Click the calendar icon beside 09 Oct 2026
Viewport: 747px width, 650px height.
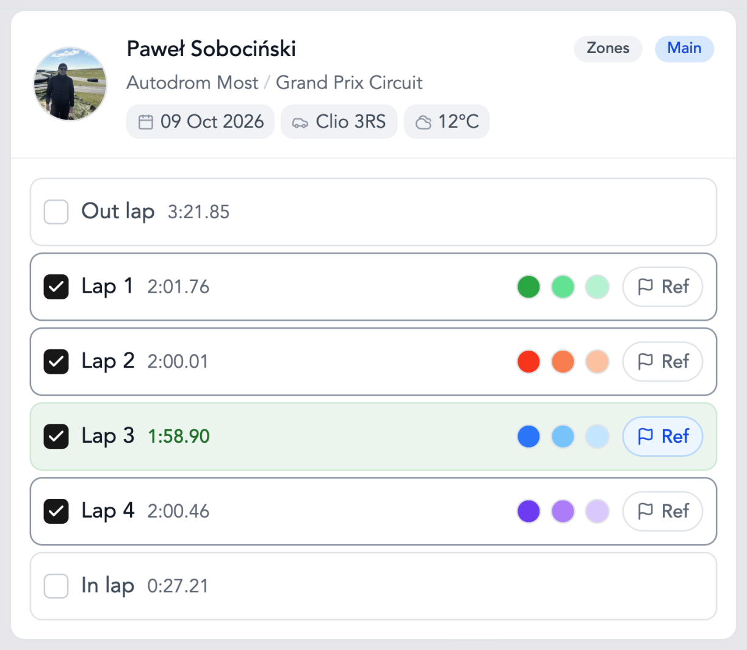coord(146,122)
